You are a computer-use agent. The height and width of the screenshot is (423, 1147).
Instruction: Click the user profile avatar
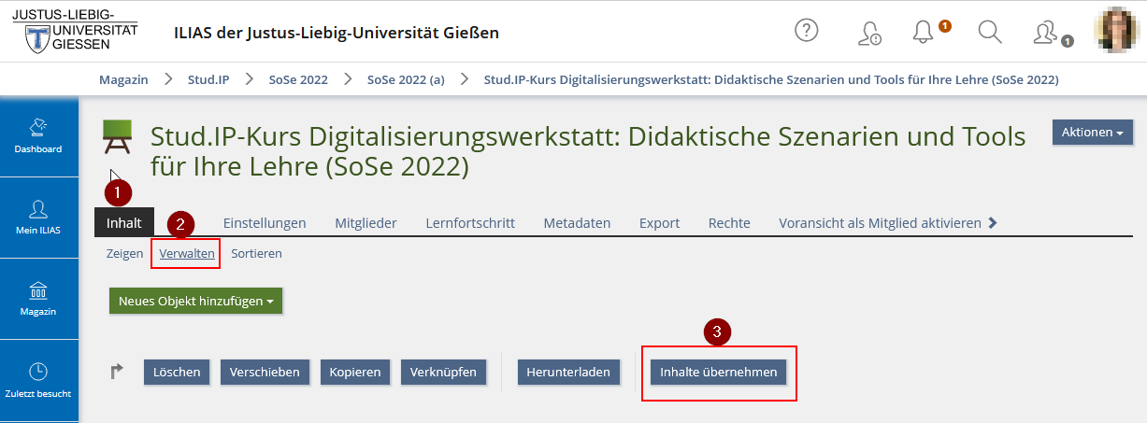[1116, 32]
